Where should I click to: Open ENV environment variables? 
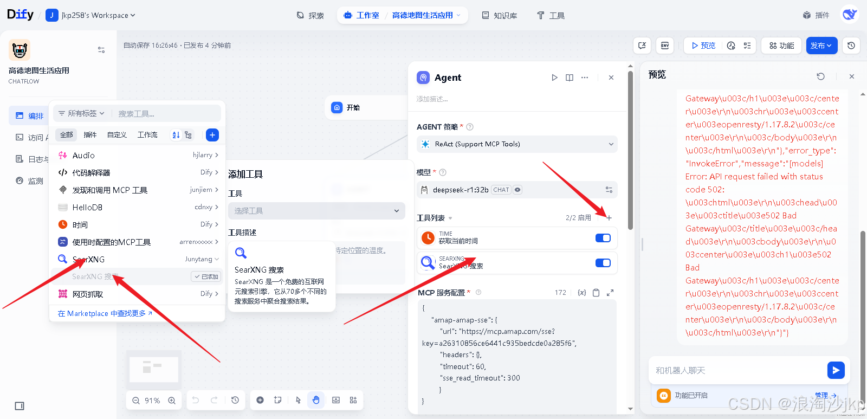(x=665, y=46)
